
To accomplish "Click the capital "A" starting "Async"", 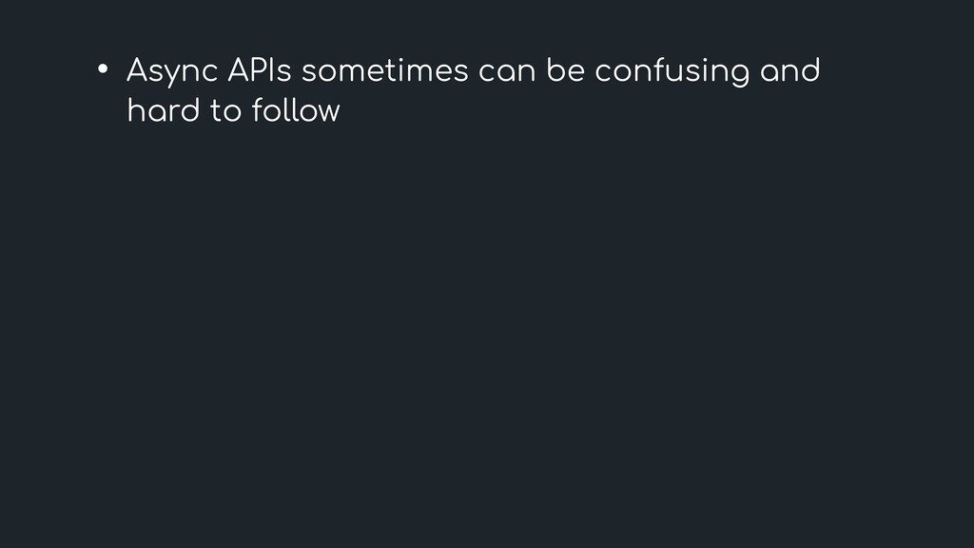I will pyautogui.click(x=139, y=70).
